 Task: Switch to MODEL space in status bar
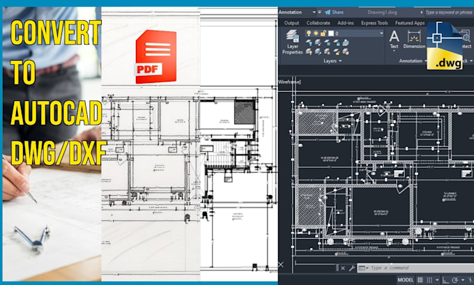tap(406, 280)
